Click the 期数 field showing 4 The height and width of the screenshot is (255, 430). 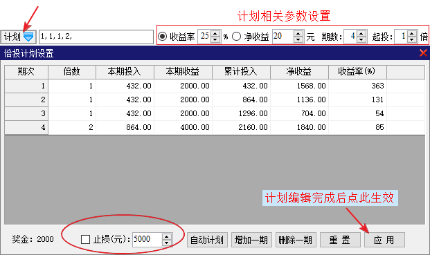click(350, 37)
